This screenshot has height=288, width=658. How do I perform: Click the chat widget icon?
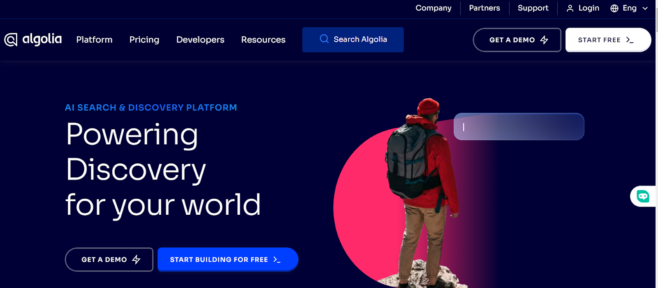(643, 196)
